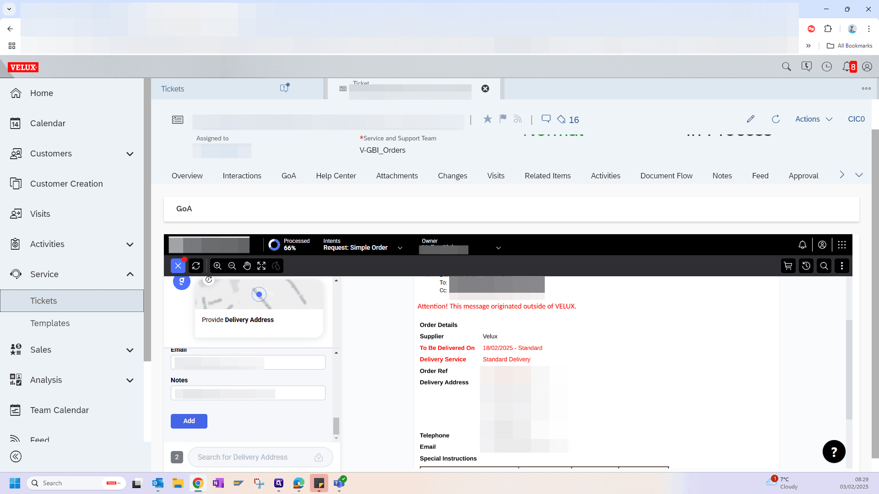Image resolution: width=879 pixels, height=494 pixels.
Task: Select the hand pan tool
Action: 247,266
